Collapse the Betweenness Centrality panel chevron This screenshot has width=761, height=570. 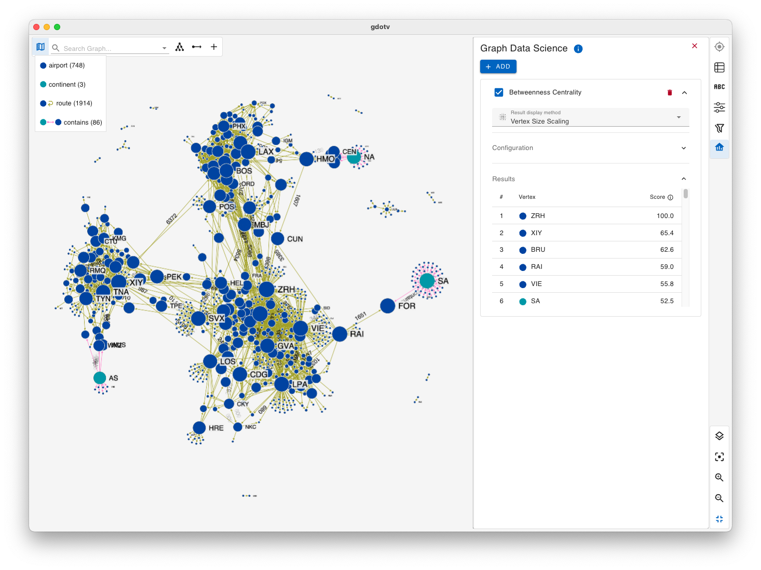click(x=684, y=92)
